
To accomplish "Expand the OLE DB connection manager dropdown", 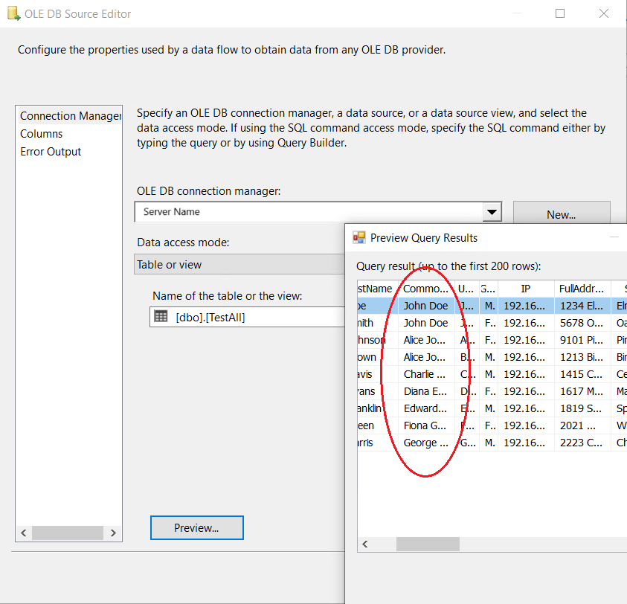I will pyautogui.click(x=492, y=212).
